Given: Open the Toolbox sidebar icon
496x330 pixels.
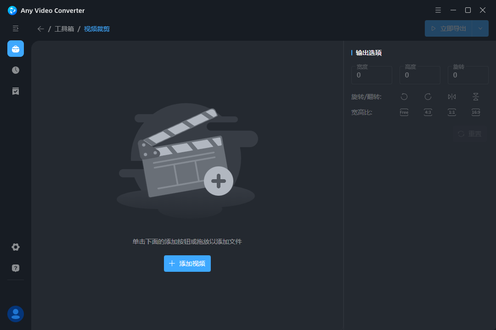Looking at the screenshot, I should tap(16, 49).
